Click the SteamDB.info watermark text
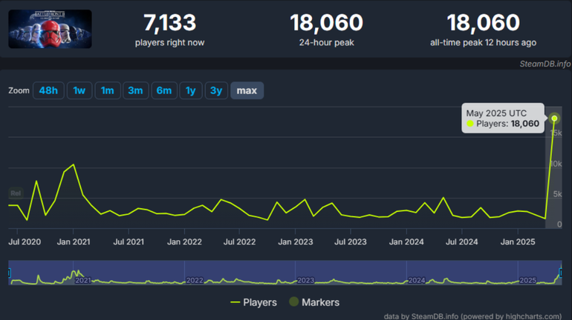572x320 pixels. (x=545, y=64)
